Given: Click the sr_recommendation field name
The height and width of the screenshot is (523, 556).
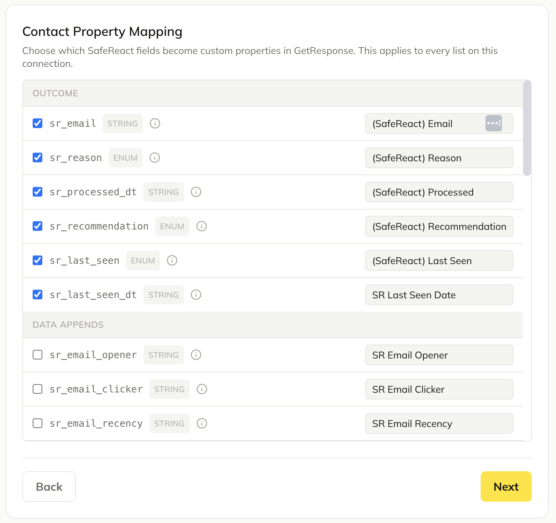Looking at the screenshot, I should 99,226.
